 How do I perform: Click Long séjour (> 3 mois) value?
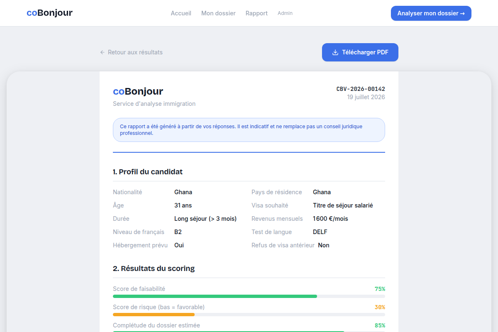point(205,219)
